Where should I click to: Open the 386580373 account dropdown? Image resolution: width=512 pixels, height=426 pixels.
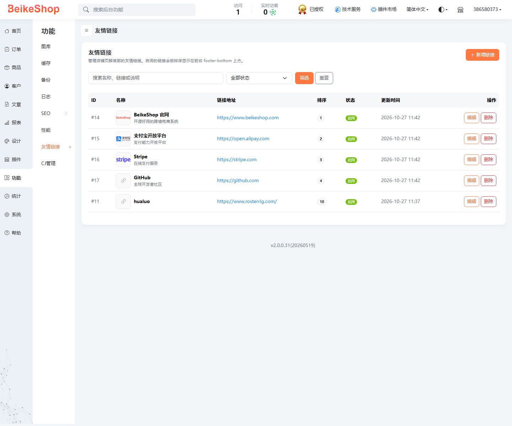click(487, 10)
